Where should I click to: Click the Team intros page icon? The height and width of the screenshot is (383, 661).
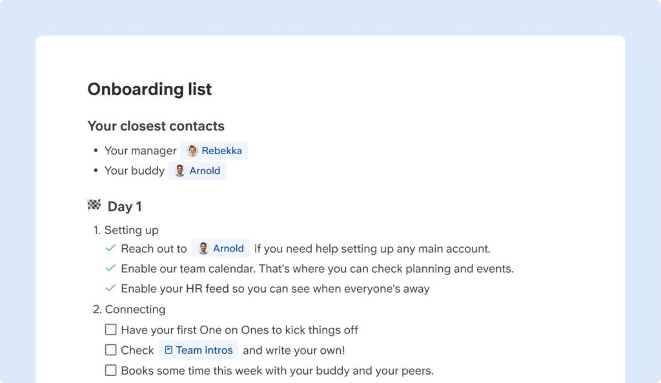pyautogui.click(x=168, y=350)
